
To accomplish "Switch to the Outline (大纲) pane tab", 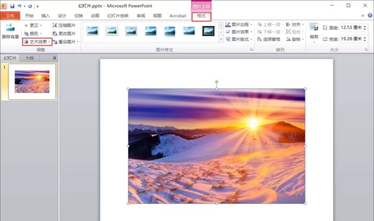I will 29,58.
